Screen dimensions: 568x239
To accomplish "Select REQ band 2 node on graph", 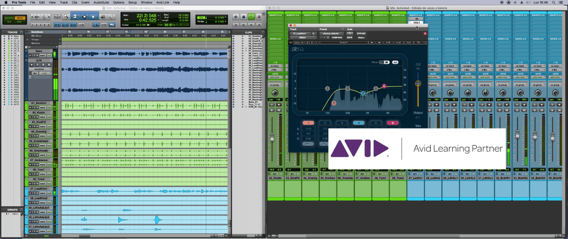I will (x=327, y=89).
